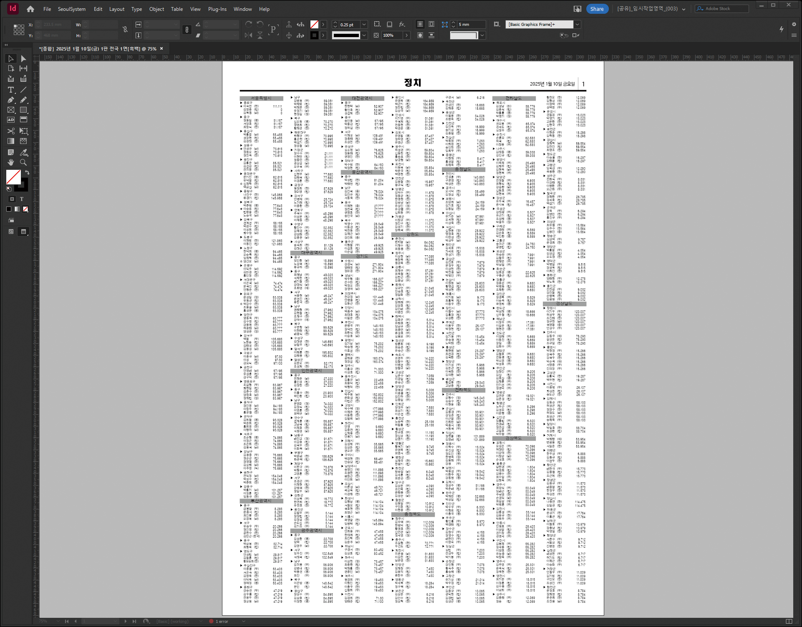Go to InDesign Home screen
Viewport: 802px width, 627px height.
[x=30, y=9]
